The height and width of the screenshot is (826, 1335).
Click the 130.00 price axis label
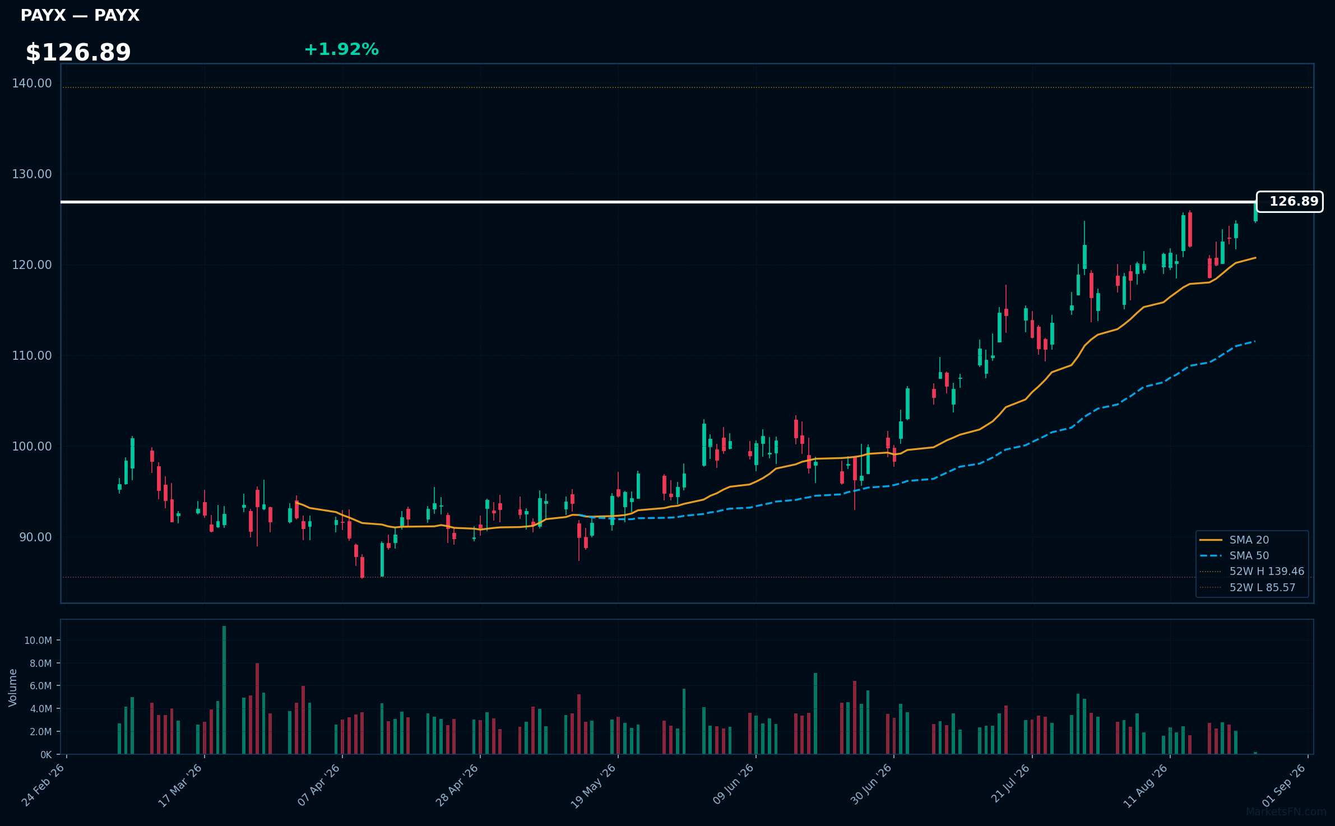point(32,174)
